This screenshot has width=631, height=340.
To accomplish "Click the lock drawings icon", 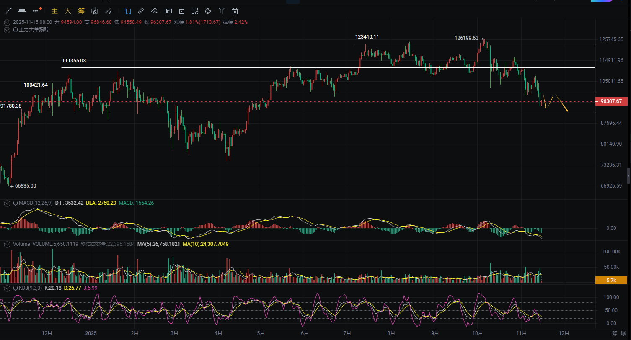I will point(181,11).
